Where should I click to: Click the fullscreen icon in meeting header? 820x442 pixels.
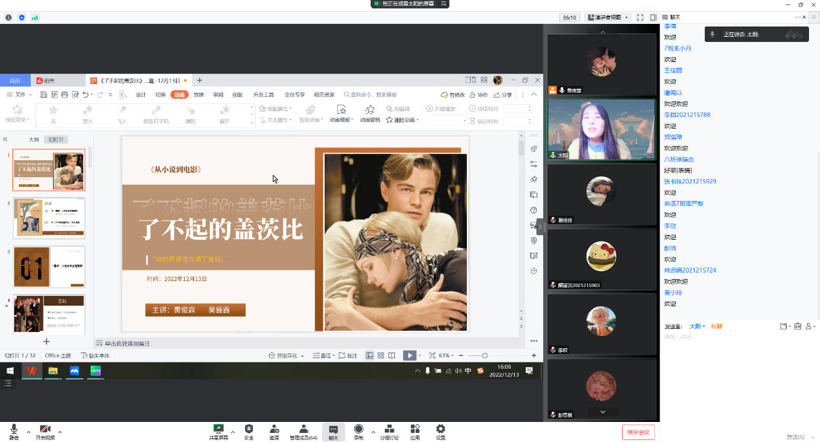[x=640, y=17]
